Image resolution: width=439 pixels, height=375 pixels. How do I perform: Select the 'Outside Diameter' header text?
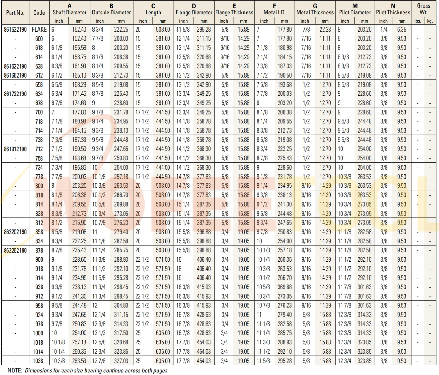(112, 12)
